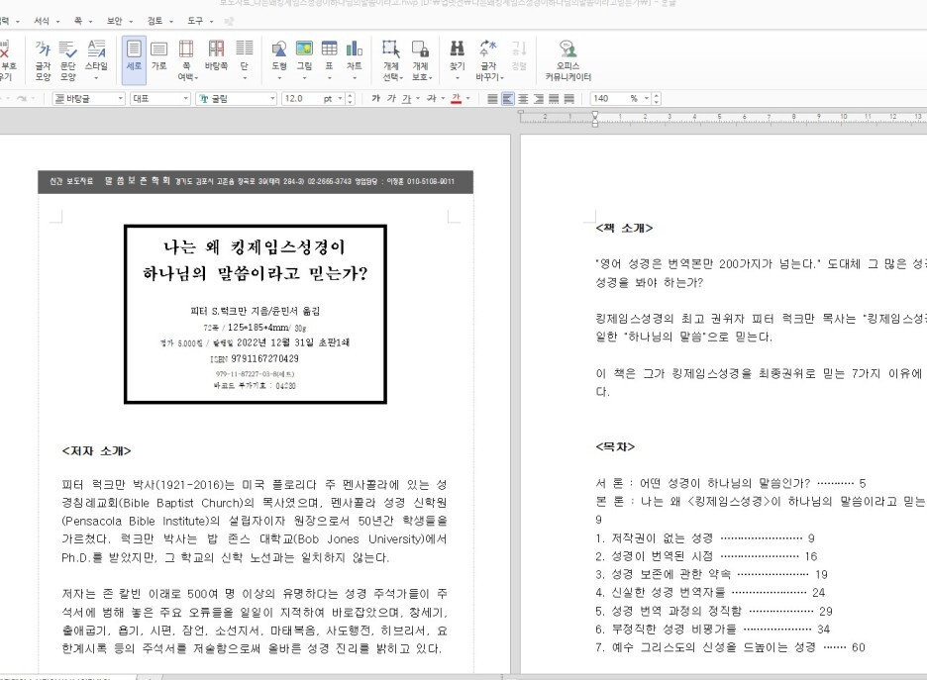Open 쪽 여백 page margins

pos(186,59)
